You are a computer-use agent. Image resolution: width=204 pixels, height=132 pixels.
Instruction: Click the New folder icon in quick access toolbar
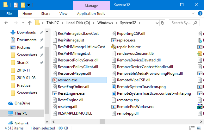point(23,5)
